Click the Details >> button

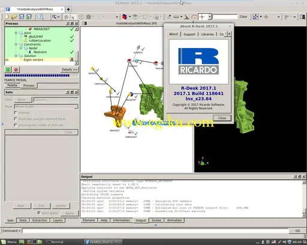[x=70, y=69]
